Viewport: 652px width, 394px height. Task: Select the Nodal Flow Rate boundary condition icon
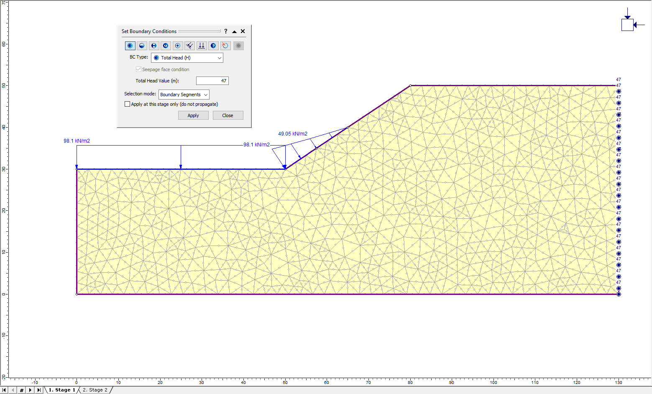pos(177,46)
